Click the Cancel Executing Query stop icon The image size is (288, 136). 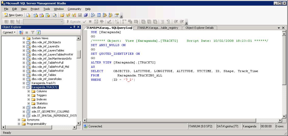click(x=90, y=22)
